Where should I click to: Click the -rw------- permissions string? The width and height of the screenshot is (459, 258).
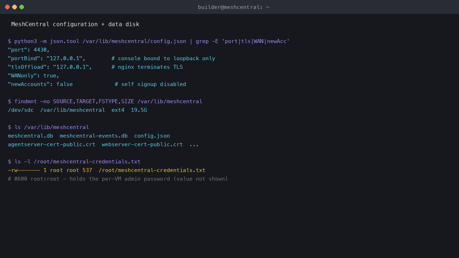pyautogui.click(x=24, y=170)
